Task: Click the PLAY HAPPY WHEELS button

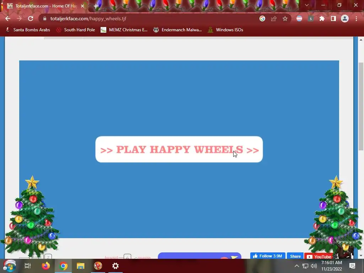Action: (179, 149)
